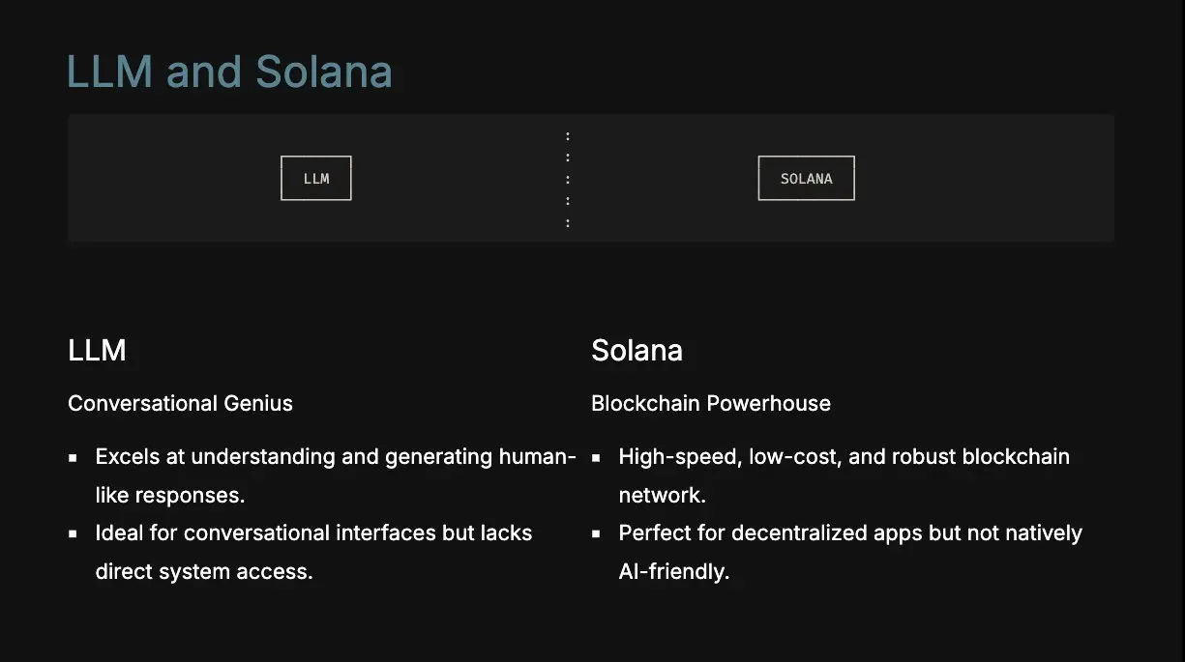Click the 'Conversational Genius' subtitle
Screen dimensions: 1185x662
click(180, 403)
